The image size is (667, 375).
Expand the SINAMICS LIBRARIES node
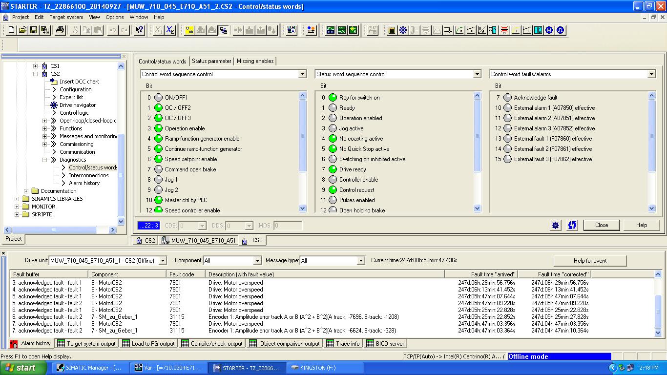17,199
